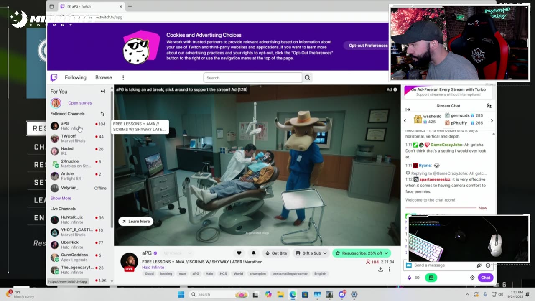Open the browser tab actions button
This screenshot has width=535, height=301.
coord(51,6)
